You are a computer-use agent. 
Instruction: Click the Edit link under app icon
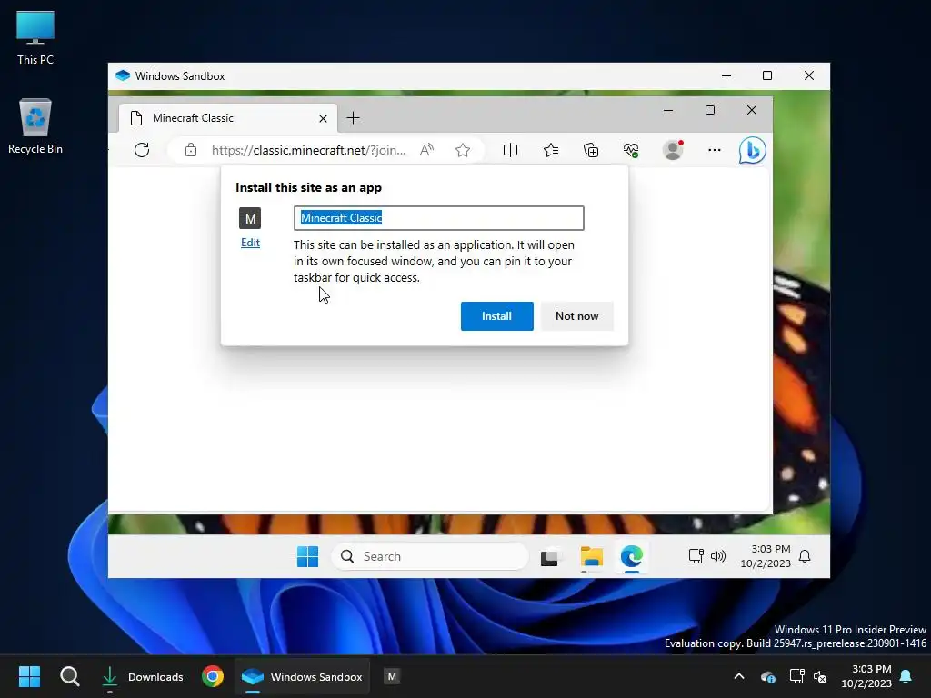(250, 242)
